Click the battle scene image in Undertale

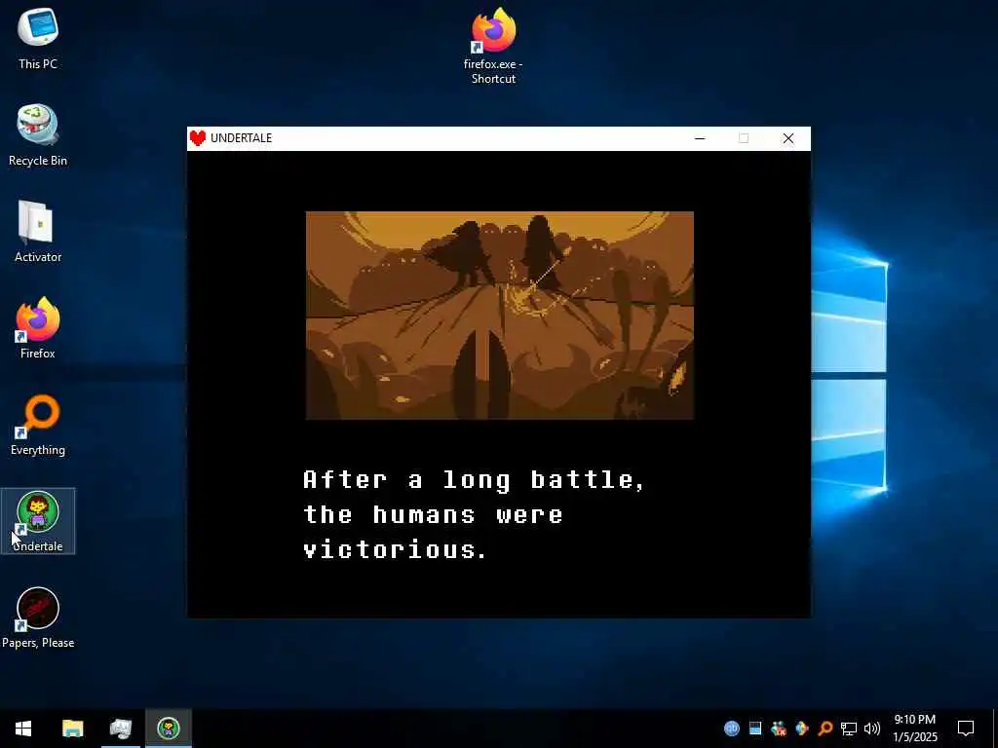[x=500, y=316]
